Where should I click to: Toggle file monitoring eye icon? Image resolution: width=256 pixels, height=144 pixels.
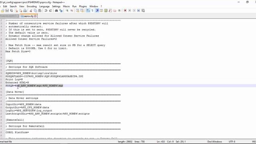pyautogui.click(x=119, y=11)
